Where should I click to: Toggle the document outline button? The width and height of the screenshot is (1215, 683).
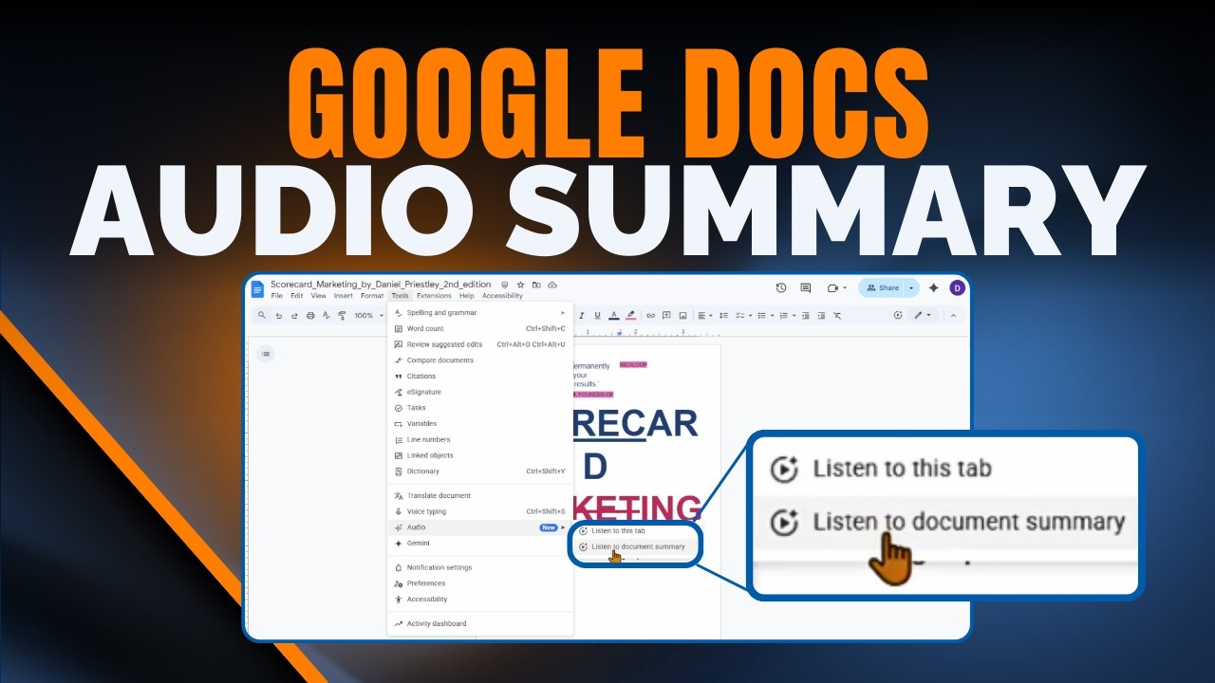click(266, 354)
